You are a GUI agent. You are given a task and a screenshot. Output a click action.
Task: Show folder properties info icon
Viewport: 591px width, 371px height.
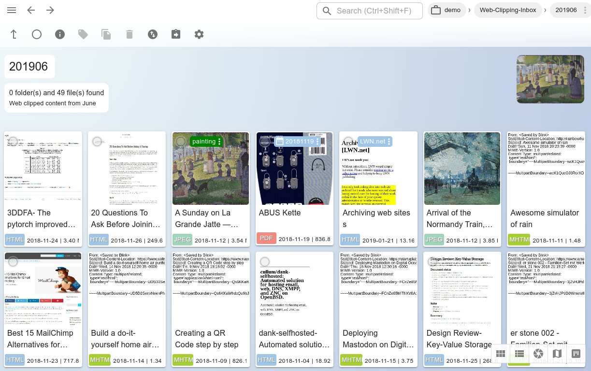pos(60,34)
